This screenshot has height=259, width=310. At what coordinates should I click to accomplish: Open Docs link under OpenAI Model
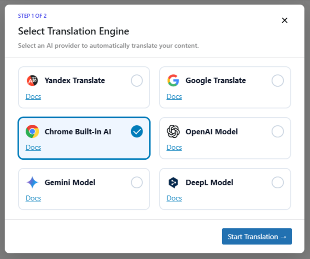point(174,147)
